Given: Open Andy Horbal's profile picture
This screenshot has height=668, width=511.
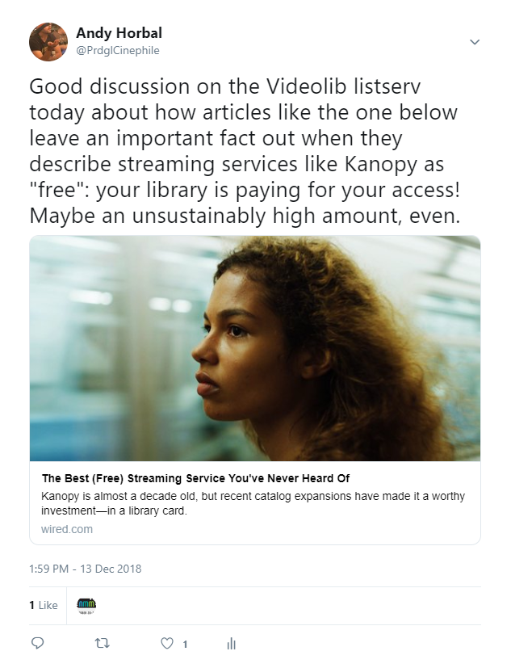Looking at the screenshot, I should click(48, 41).
